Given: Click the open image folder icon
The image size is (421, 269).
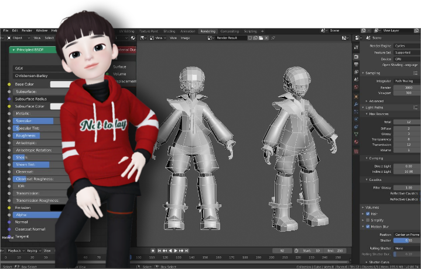Looking at the screenshot, I should (x=261, y=38).
